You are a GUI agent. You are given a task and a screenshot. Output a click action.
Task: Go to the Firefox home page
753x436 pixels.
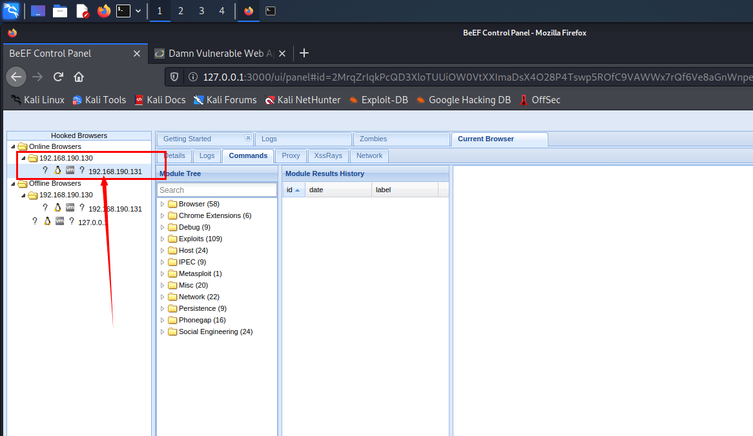[79, 77]
